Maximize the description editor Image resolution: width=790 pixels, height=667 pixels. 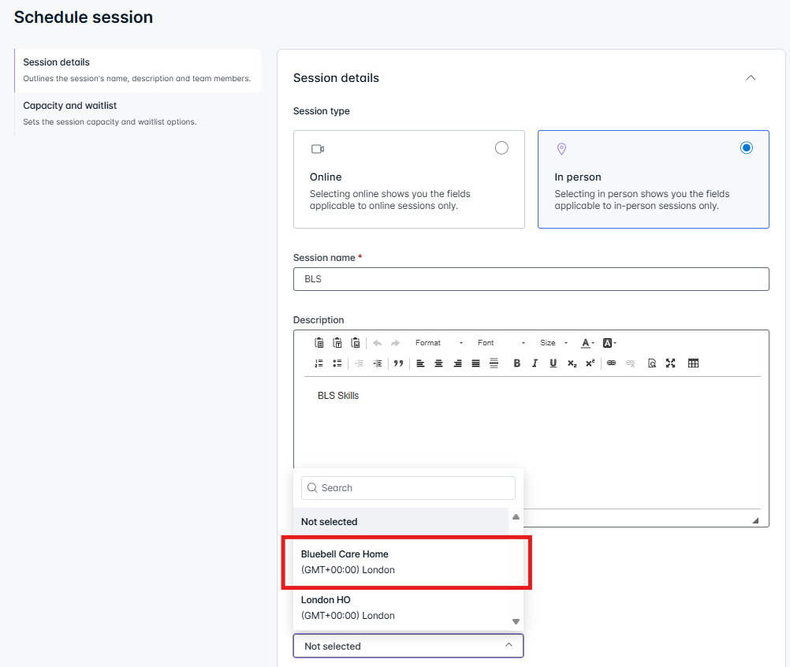(671, 363)
